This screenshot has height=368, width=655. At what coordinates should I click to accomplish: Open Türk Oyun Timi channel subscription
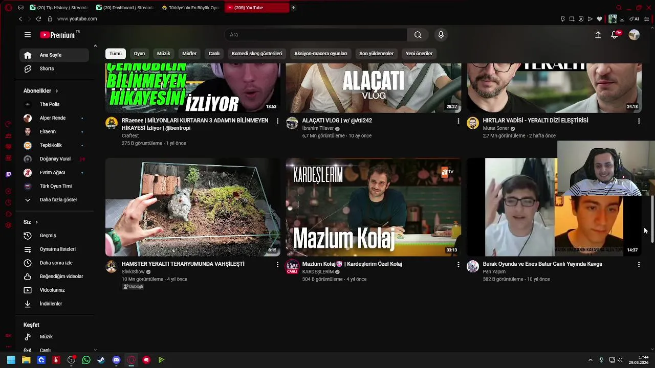pos(55,187)
